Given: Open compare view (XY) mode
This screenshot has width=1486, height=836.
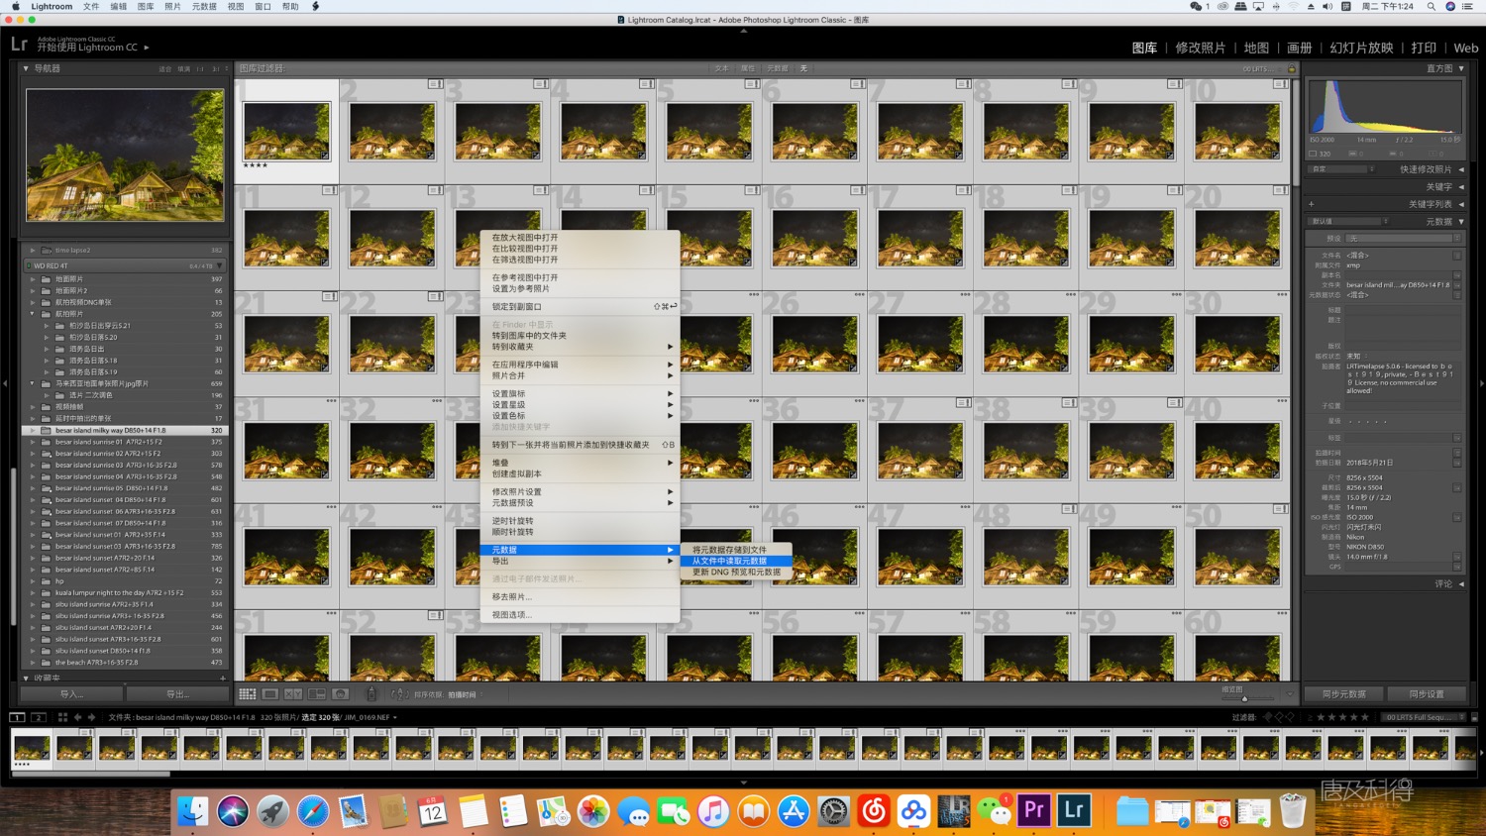Looking at the screenshot, I should click(x=293, y=694).
